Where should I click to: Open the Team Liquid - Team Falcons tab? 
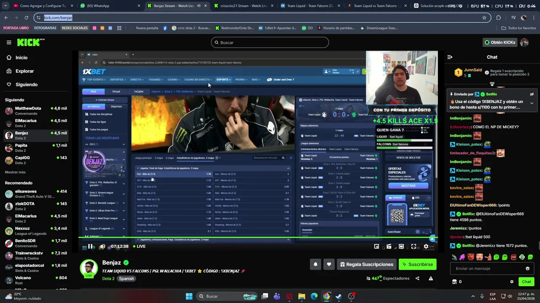click(x=310, y=6)
